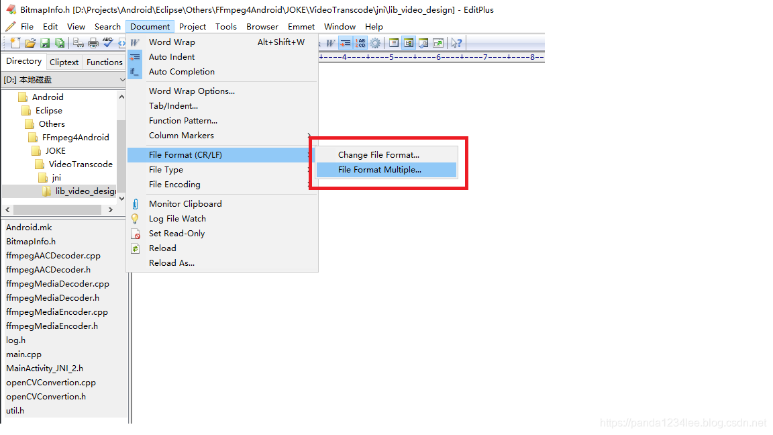773x435 pixels.
Task: Choose File Format Multiple... in submenu
Action: tap(386, 169)
